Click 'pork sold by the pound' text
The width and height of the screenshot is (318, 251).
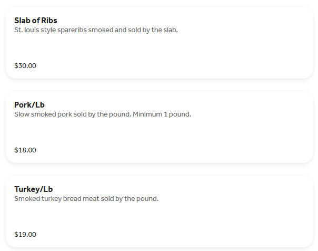(93, 114)
